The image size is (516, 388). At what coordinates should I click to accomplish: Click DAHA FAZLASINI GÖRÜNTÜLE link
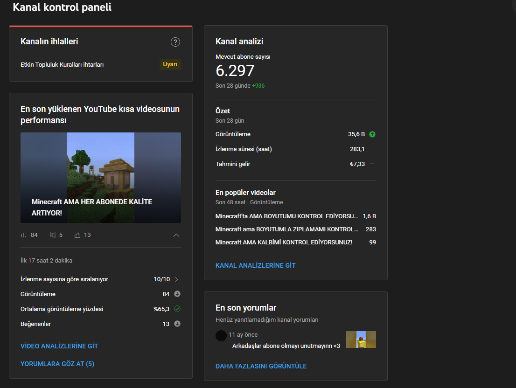pos(261,366)
